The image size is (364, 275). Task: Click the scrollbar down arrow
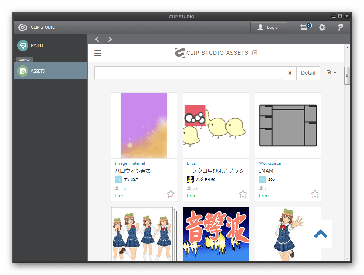[x=347, y=258]
